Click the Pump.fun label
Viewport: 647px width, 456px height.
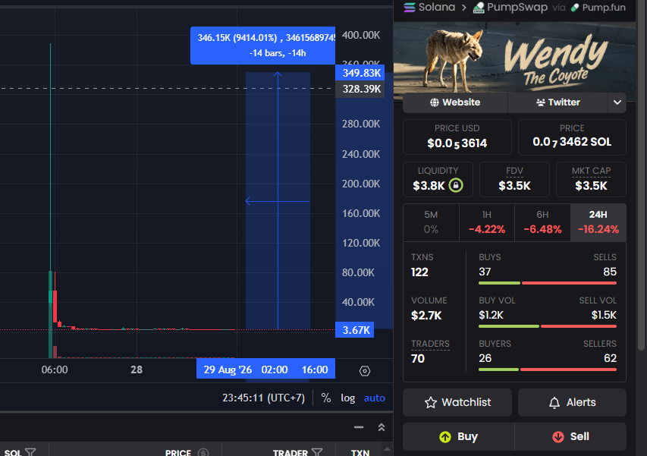[604, 7]
